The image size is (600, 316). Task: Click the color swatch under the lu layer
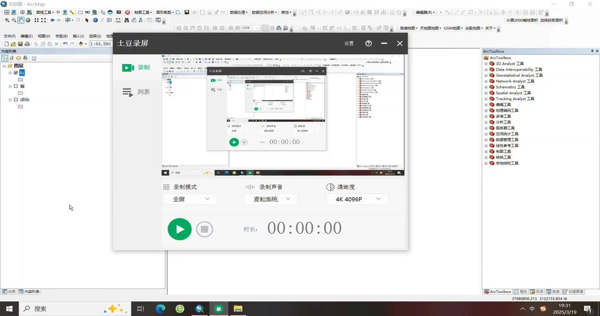[x=21, y=79]
